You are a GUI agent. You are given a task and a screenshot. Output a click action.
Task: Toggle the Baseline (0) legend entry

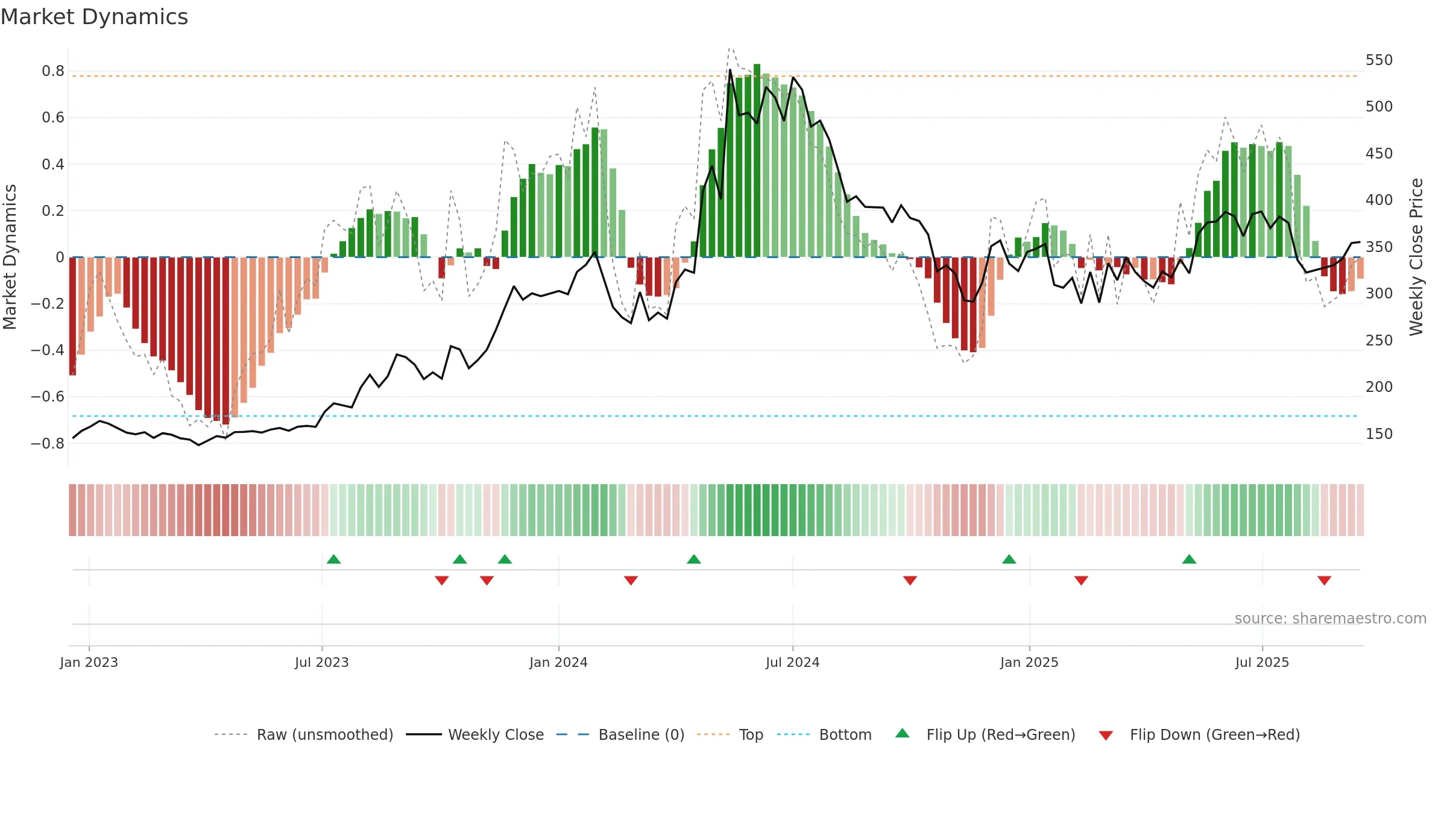click(620, 734)
